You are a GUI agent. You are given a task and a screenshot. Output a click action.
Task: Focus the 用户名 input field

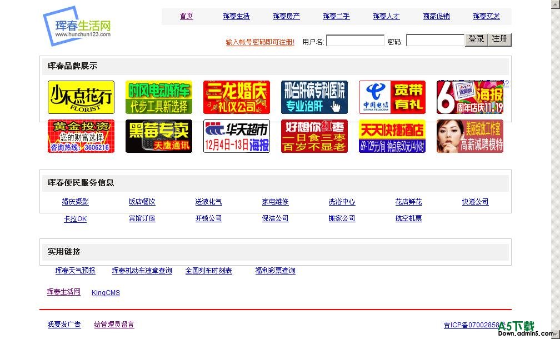[x=356, y=41]
